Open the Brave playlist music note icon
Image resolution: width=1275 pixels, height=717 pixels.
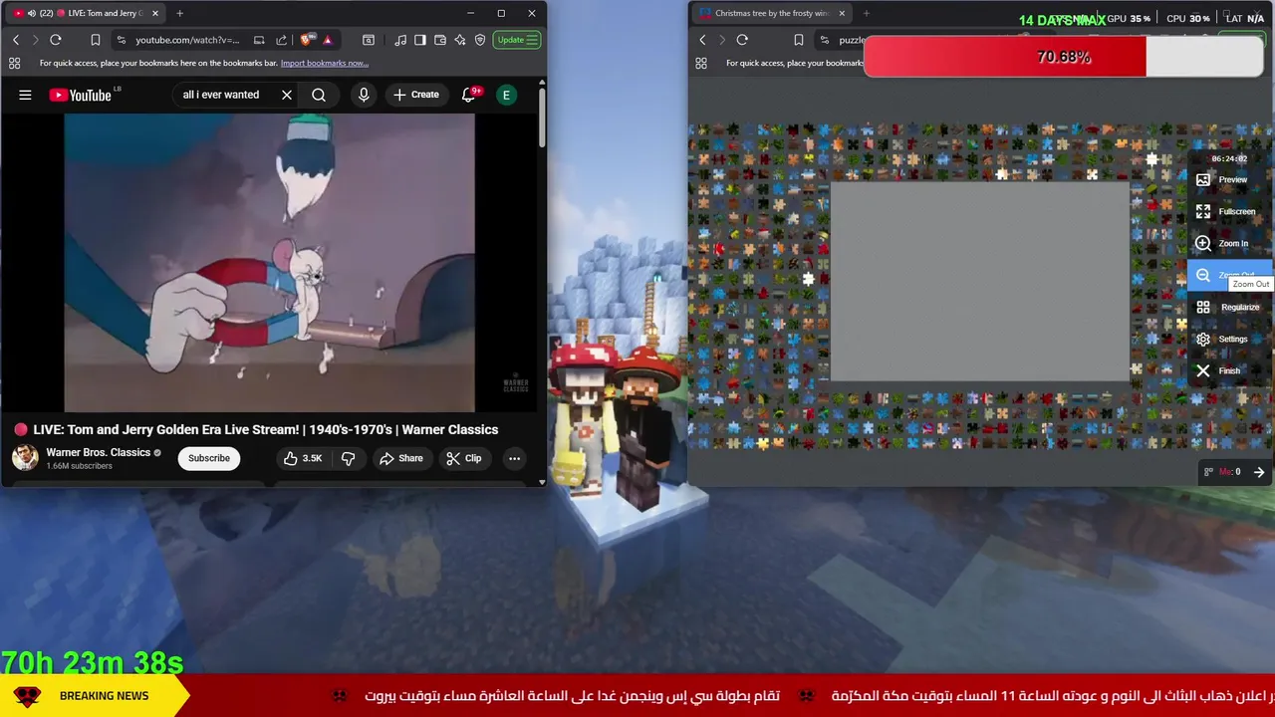400,40
